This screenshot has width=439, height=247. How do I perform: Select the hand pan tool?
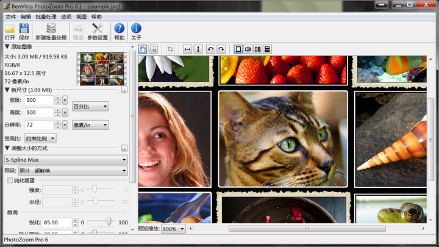click(143, 49)
